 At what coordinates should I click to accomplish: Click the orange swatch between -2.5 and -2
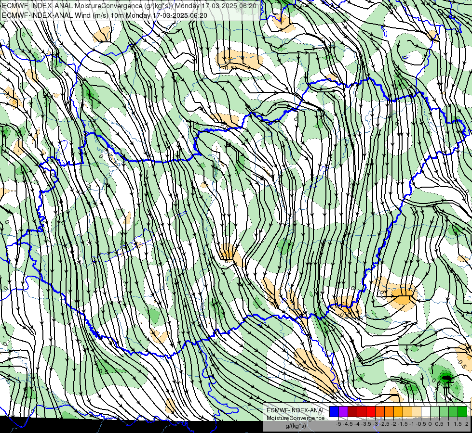pyautogui.click(x=389, y=412)
